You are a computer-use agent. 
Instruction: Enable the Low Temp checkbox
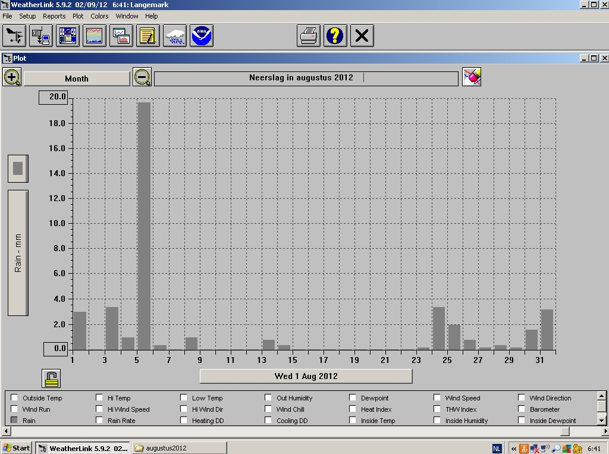coord(183,397)
